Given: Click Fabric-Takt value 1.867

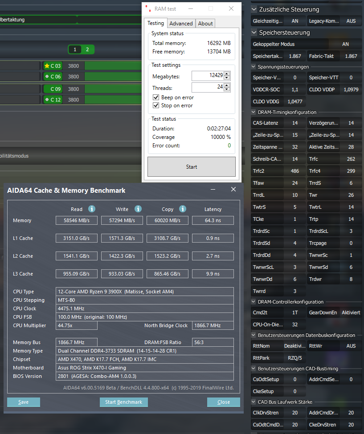Looking at the screenshot, I should 351,56.
